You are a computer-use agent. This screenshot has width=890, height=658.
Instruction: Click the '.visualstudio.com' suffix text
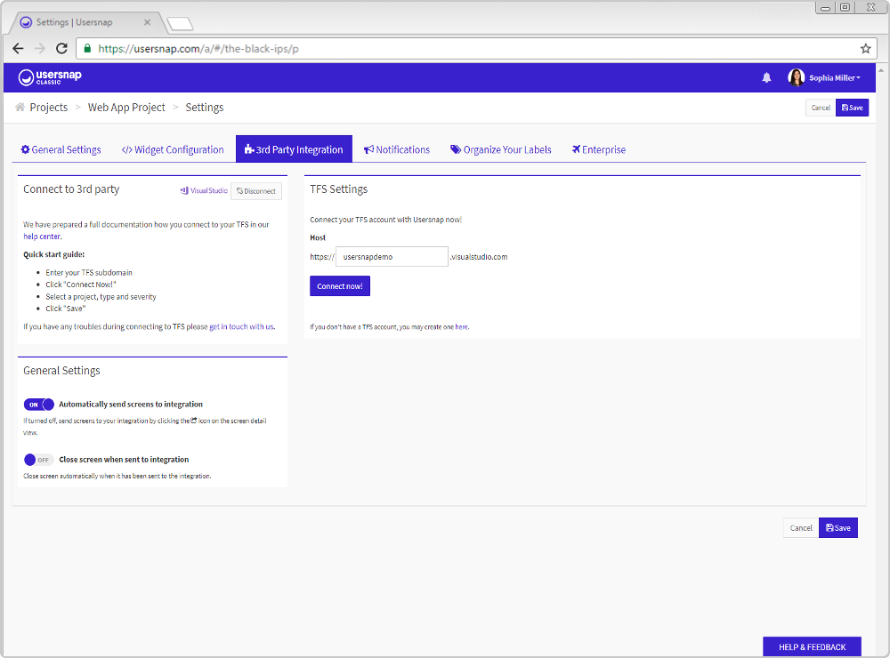[479, 257]
